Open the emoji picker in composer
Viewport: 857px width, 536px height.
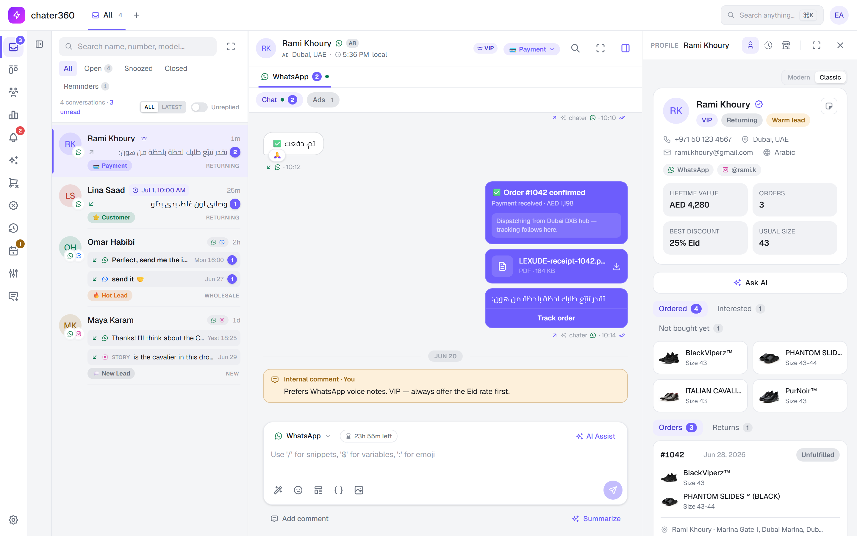298,490
